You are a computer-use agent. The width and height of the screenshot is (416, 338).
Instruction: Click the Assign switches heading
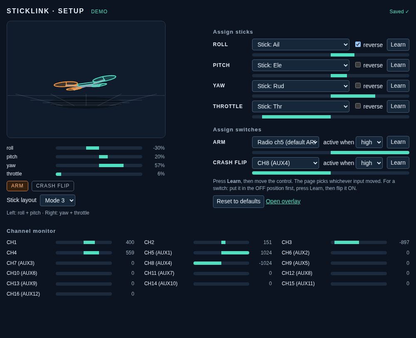[237, 130]
